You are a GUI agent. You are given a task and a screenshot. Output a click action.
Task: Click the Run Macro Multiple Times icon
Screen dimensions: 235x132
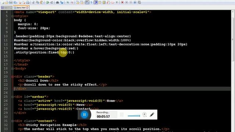click(135, 3)
